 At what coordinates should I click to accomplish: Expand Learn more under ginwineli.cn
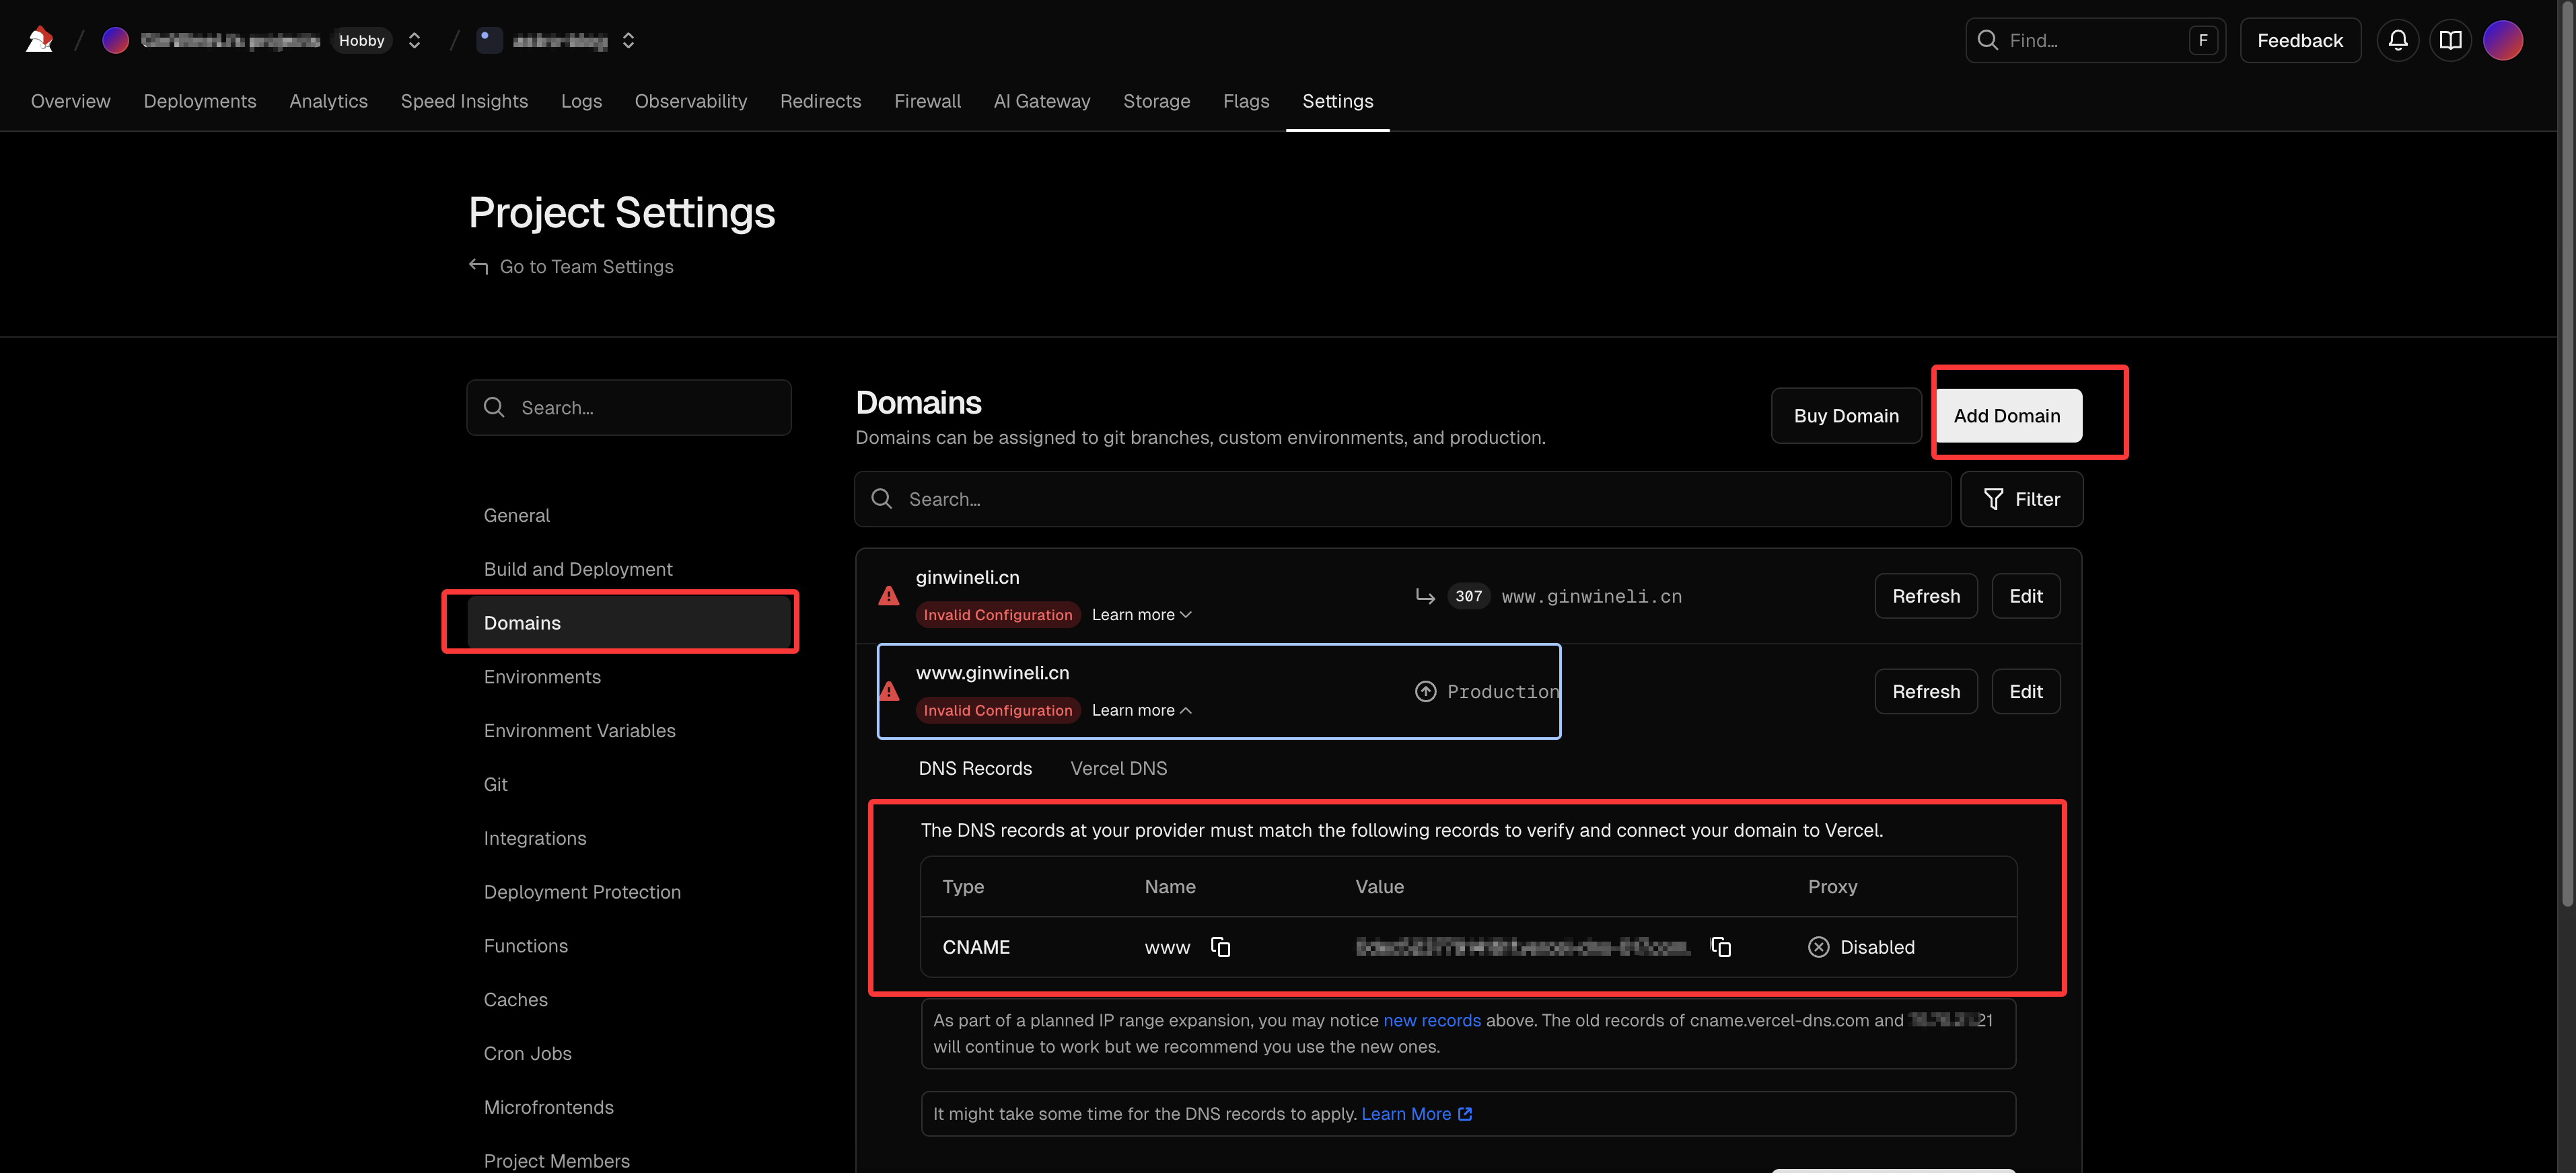click(1141, 615)
